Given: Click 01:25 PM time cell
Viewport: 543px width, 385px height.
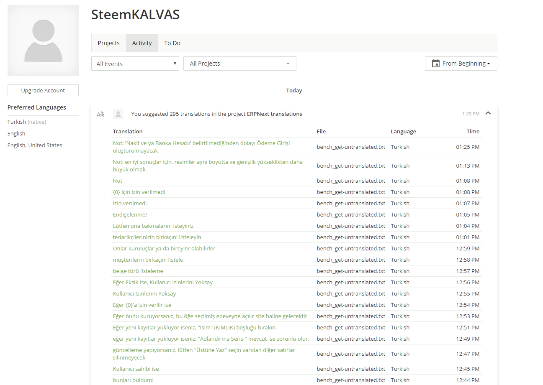Looking at the screenshot, I should [468, 147].
